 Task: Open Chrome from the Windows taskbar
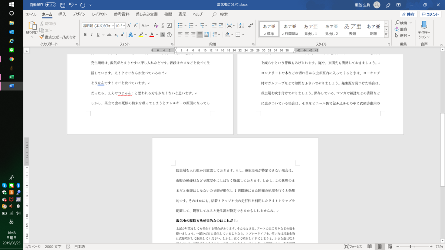click(11, 59)
